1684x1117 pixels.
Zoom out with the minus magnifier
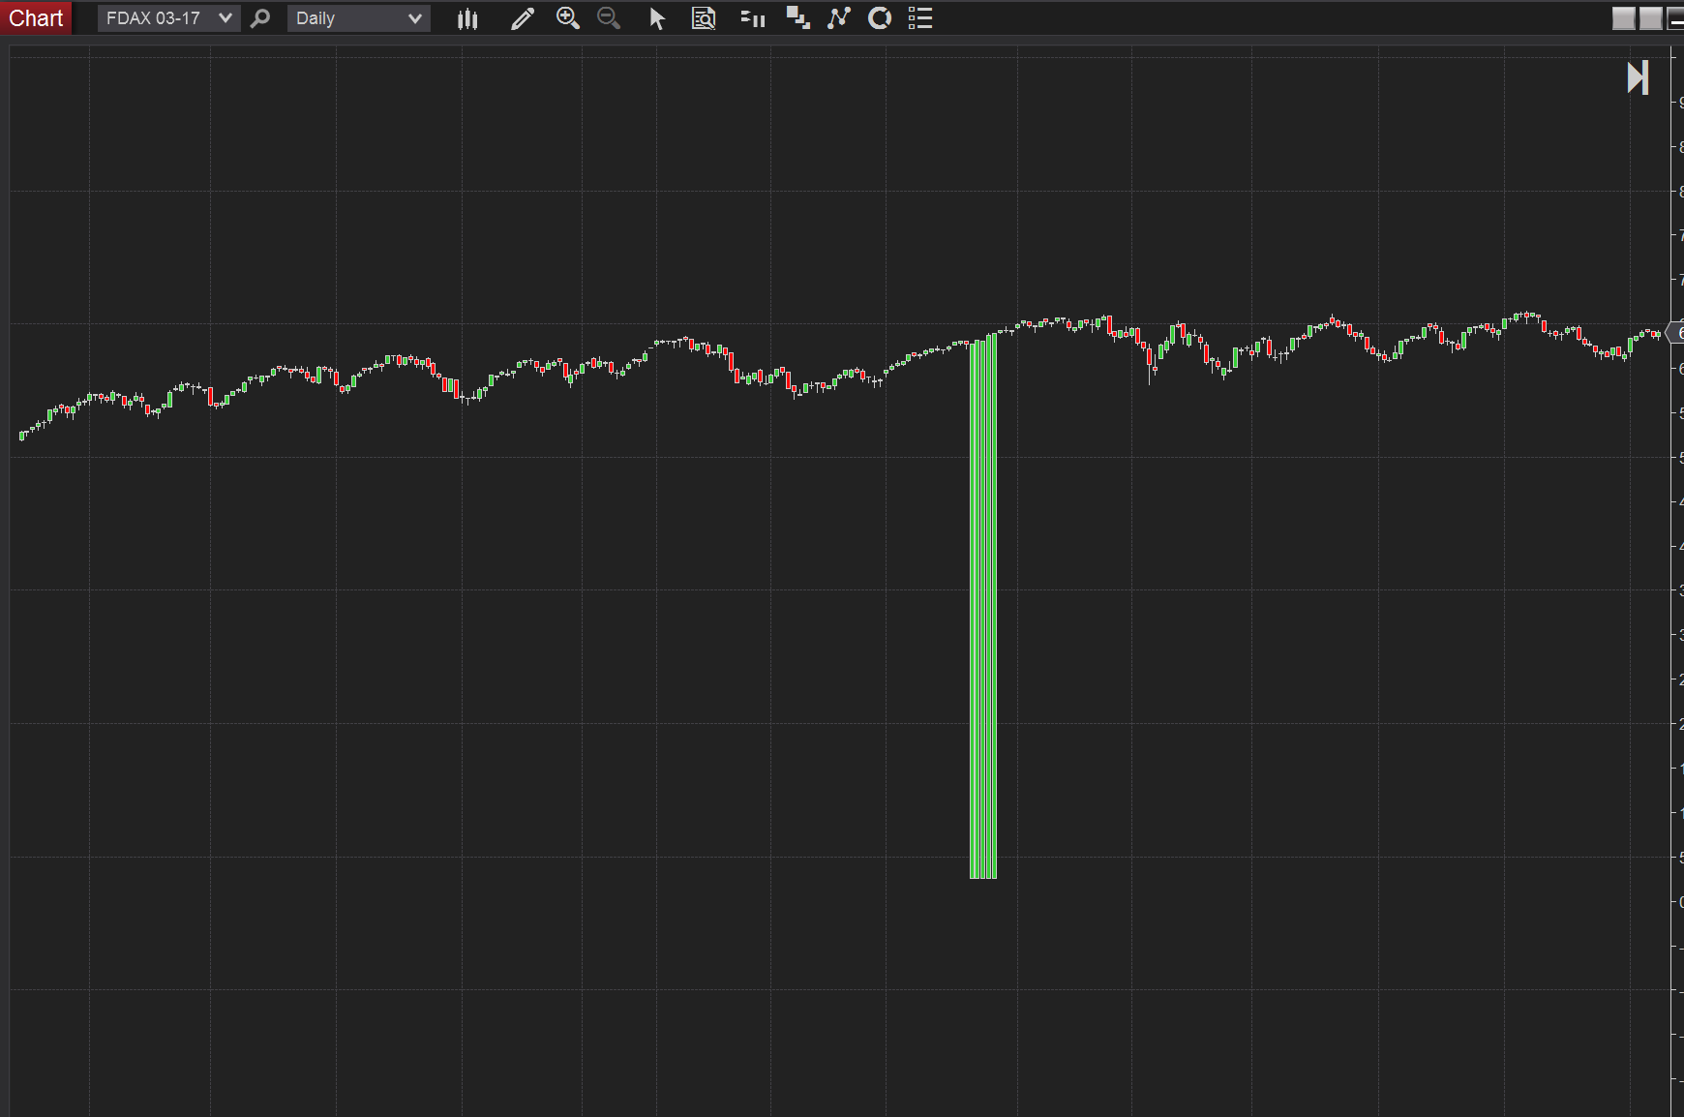[609, 18]
